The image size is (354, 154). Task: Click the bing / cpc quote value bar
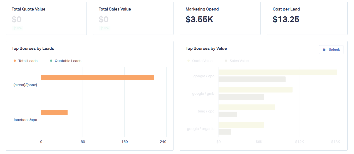pos(247,107)
